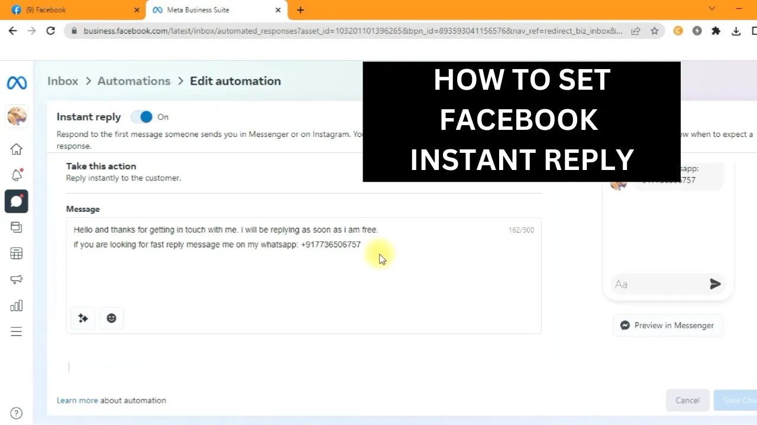This screenshot has width=757, height=425.
Task: Click the 'Message' field label
Action: click(x=83, y=209)
